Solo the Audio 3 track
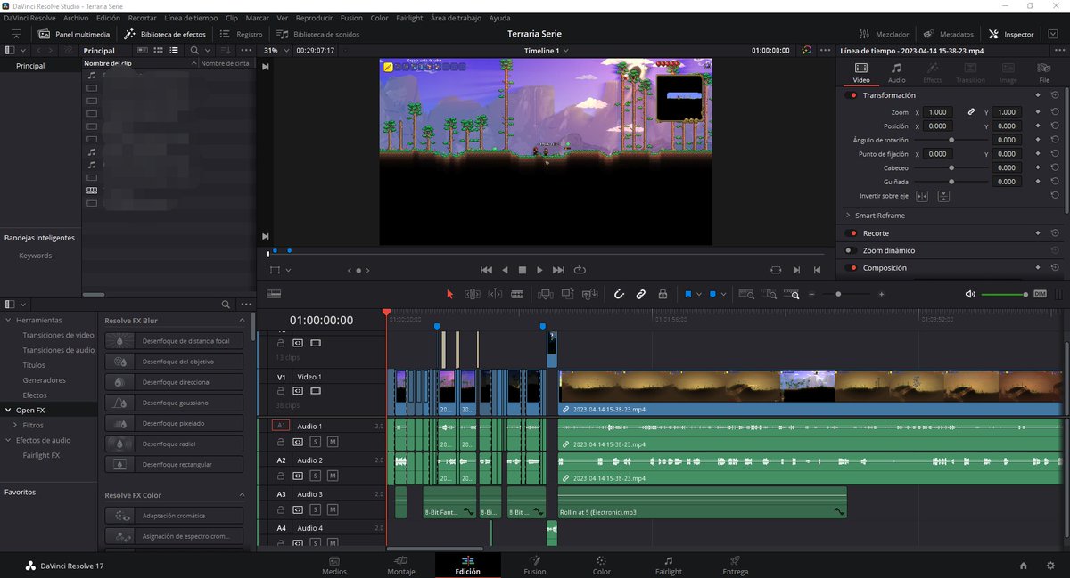Screen dimensions: 1070x578 click(315, 509)
